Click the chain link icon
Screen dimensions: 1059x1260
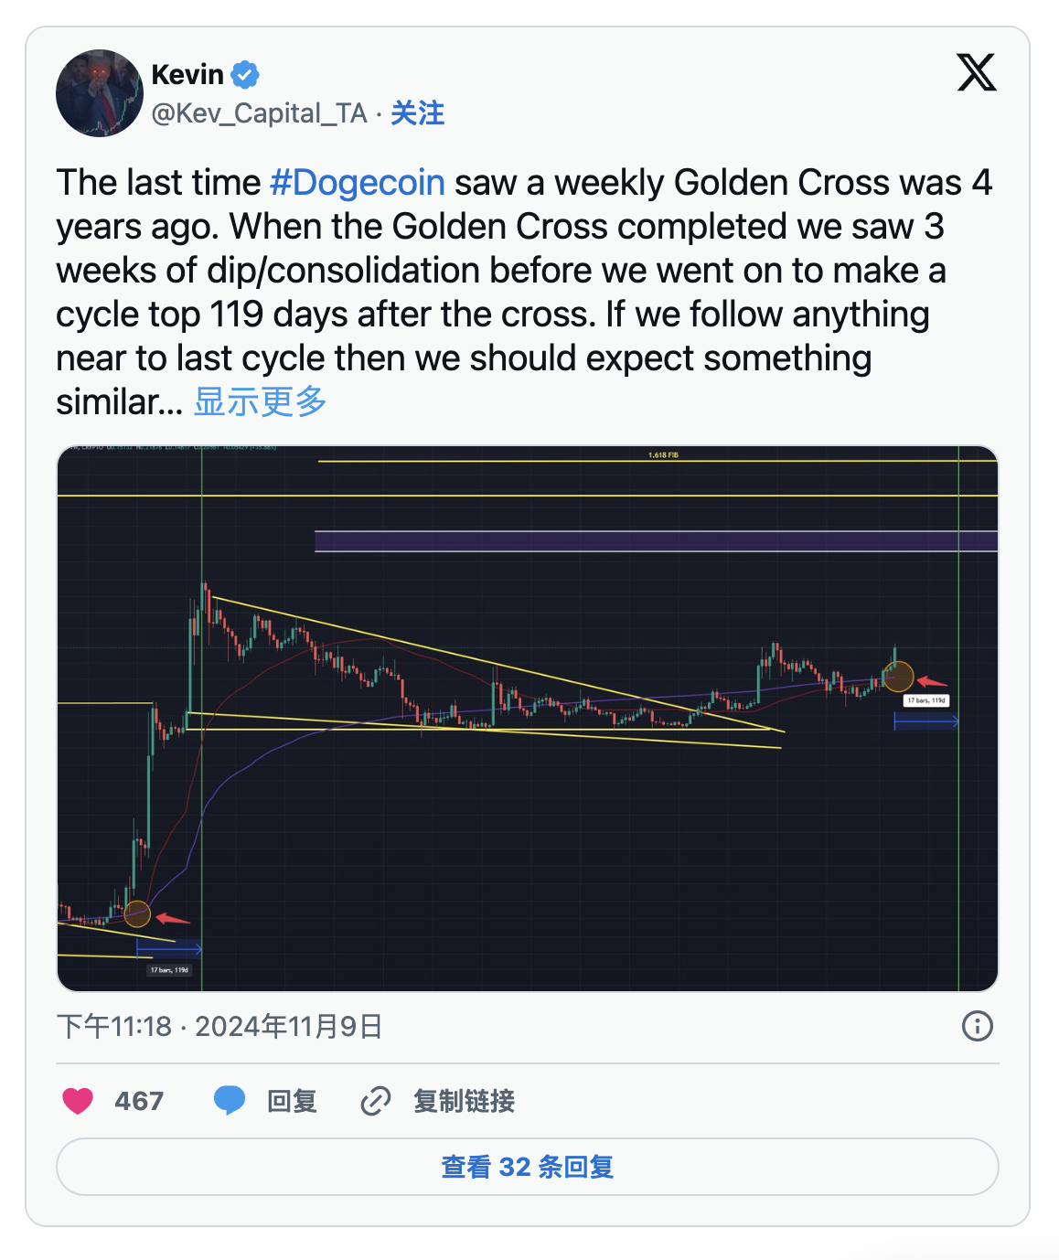(376, 1101)
